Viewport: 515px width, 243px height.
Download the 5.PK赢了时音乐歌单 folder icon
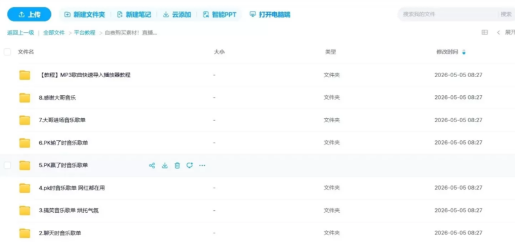(165, 165)
